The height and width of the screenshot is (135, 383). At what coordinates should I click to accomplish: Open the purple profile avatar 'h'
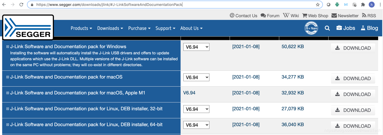[372, 5]
